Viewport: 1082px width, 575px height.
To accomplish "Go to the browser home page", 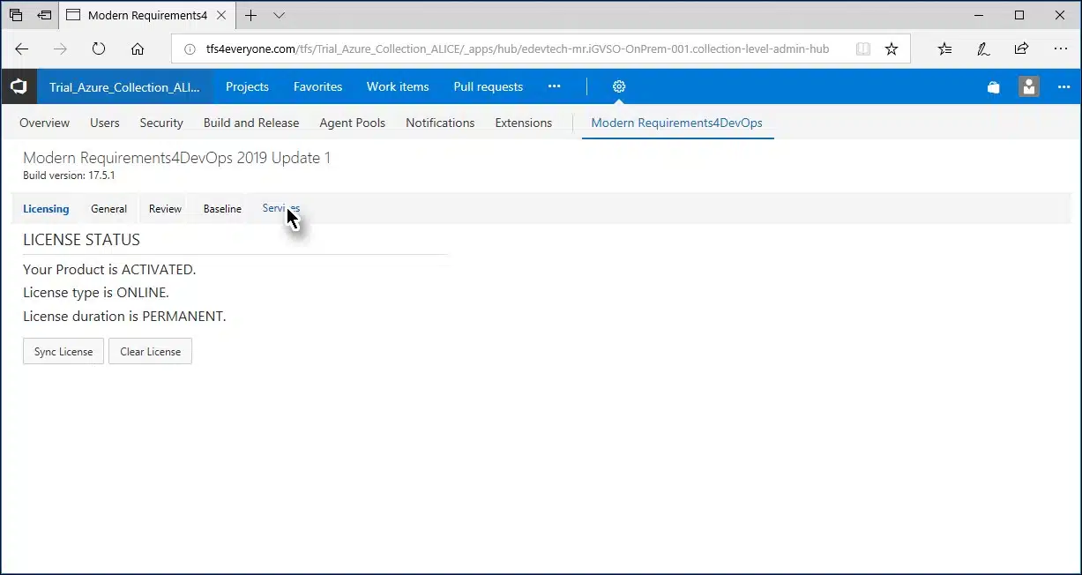I will (138, 49).
